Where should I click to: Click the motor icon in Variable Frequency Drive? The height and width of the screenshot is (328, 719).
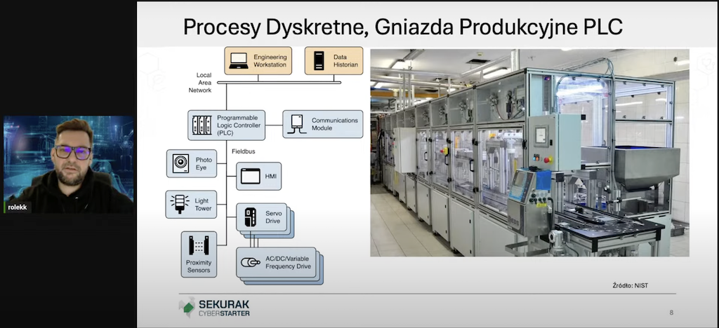tap(250, 263)
